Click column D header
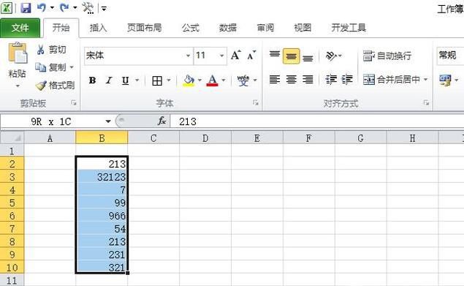 (x=205, y=138)
